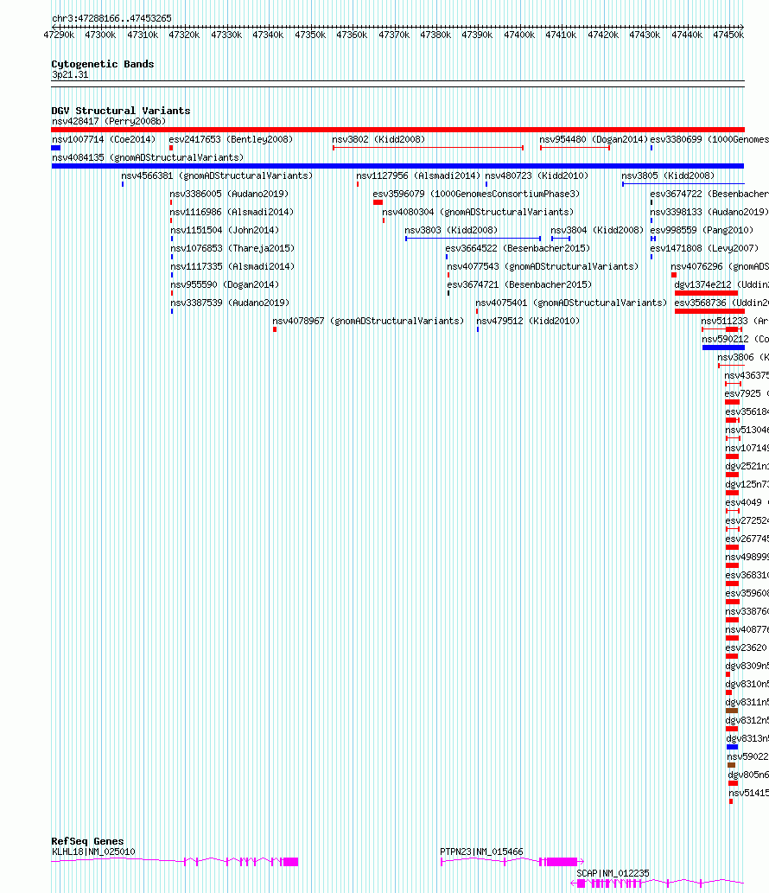Select the DGV Structural Variants track title
This screenshot has height=893, width=769.
(x=121, y=111)
